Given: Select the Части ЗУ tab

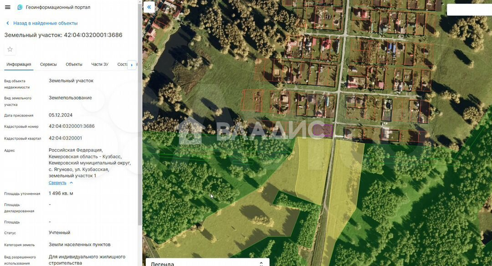Looking at the screenshot, I should point(100,65).
